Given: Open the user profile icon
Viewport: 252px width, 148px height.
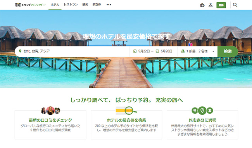Looking at the screenshot, I should click(x=211, y=5).
